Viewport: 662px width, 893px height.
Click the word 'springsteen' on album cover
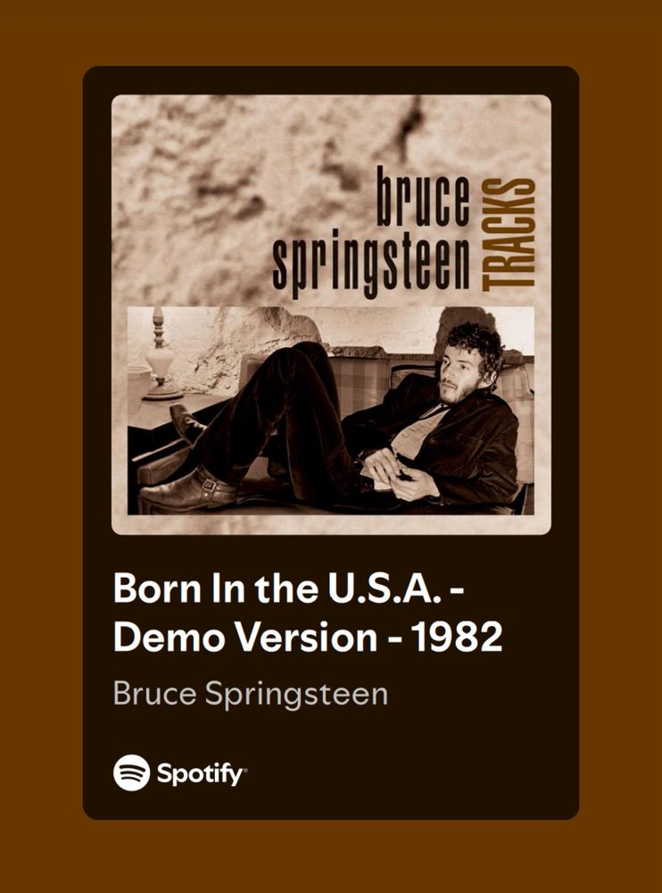coord(371,263)
